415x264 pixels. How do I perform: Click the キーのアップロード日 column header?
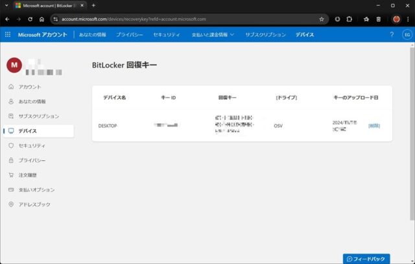click(356, 98)
